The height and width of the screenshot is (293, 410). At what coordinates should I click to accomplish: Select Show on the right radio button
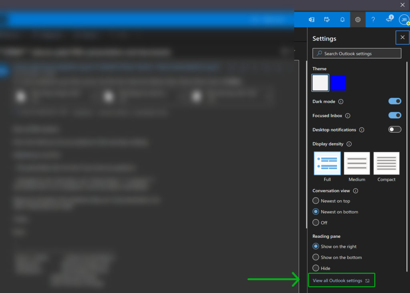pyautogui.click(x=316, y=246)
